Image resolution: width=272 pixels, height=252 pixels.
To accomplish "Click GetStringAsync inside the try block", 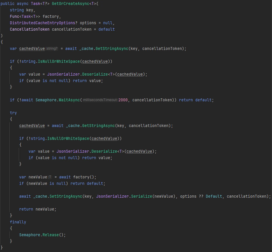I will (x=99, y=126).
